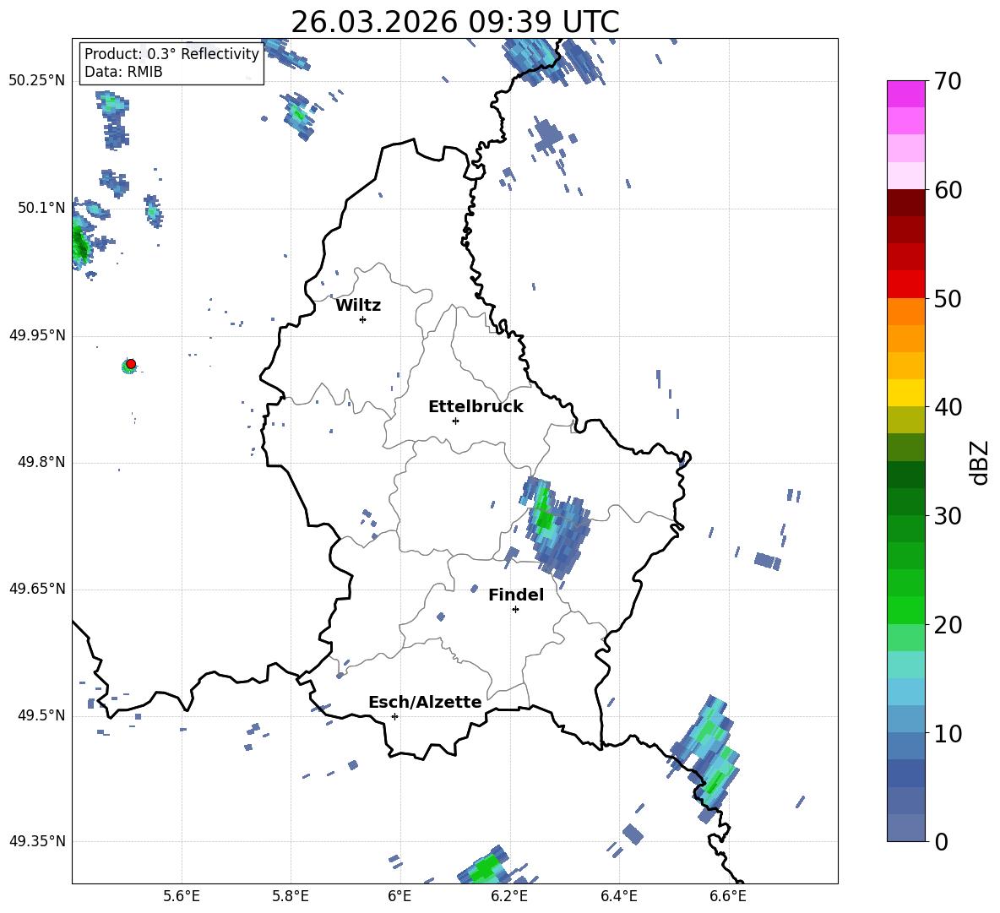Click the Product: 0.3° Reflectivity text
1000x913 pixels.
tap(171, 54)
